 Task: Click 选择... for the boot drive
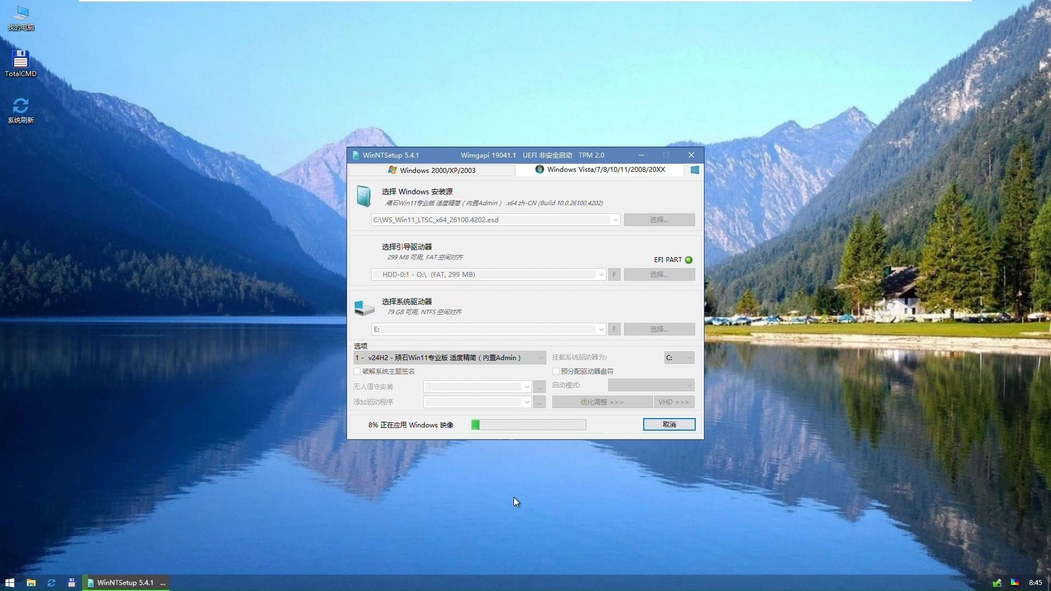click(x=659, y=275)
